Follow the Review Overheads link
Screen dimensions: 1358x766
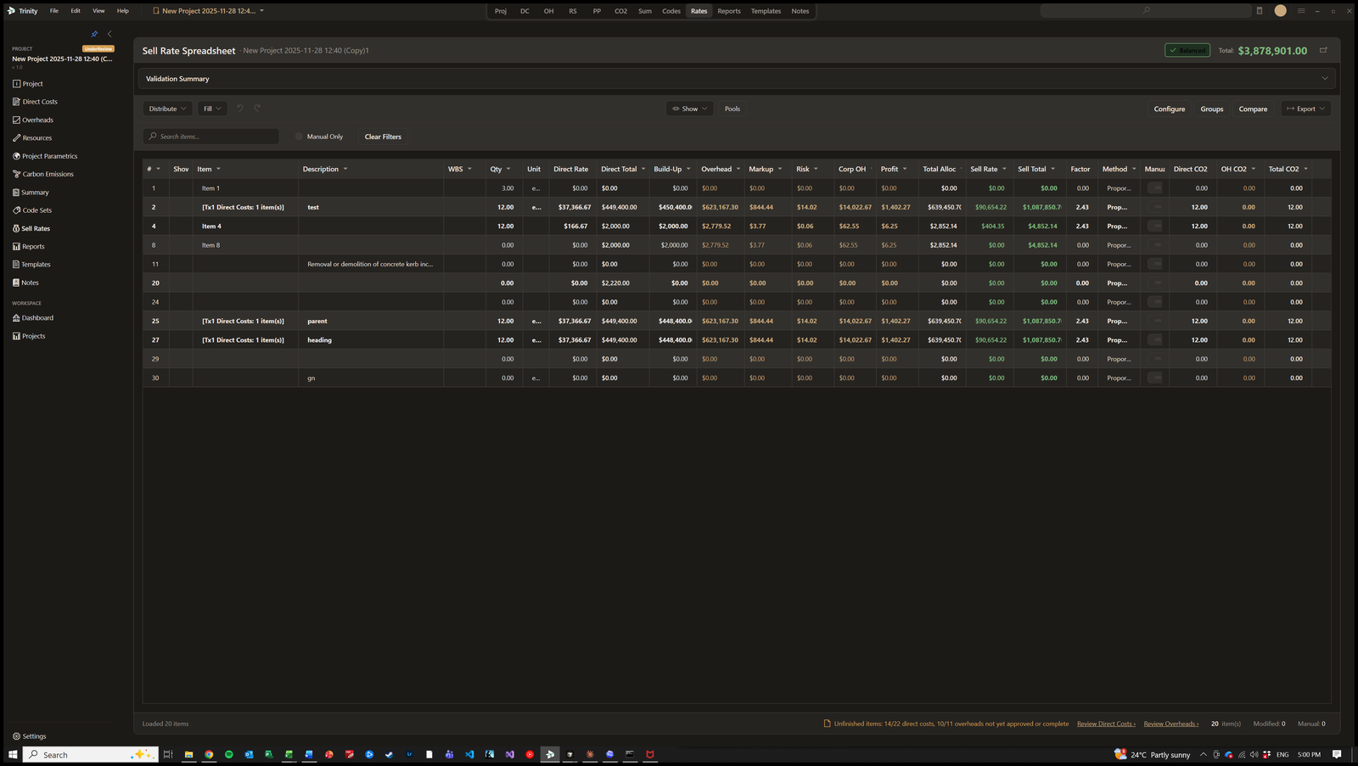(x=1171, y=724)
